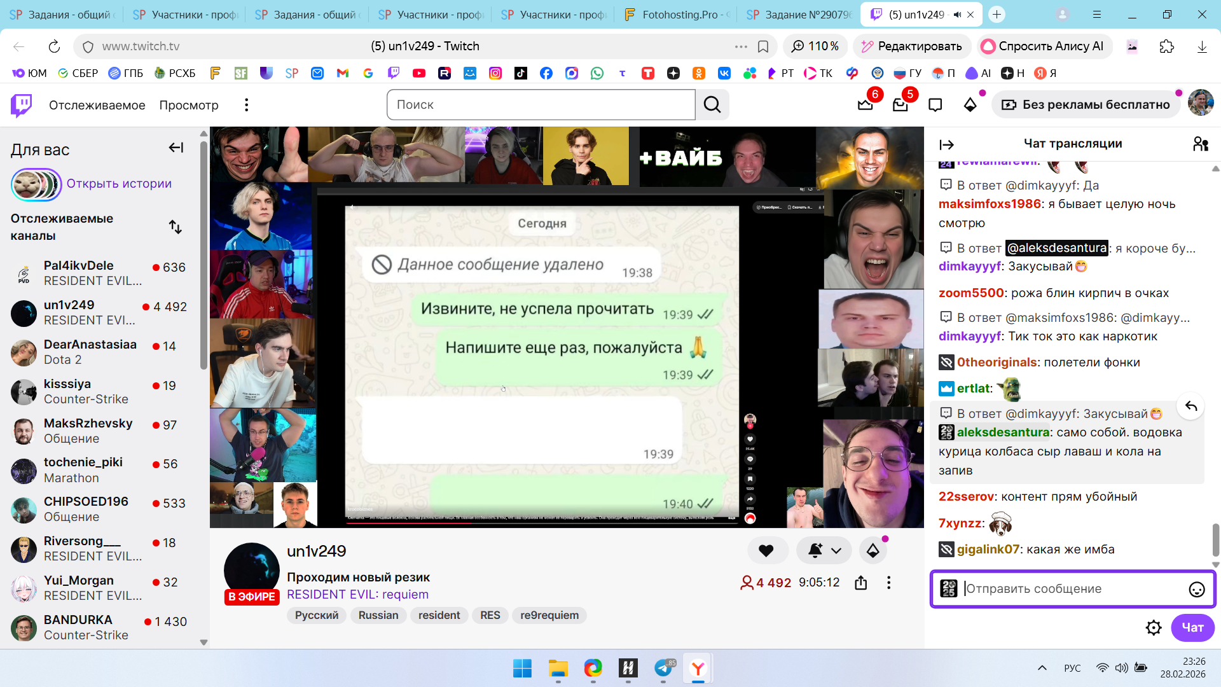The height and width of the screenshot is (687, 1221).
Task: Click the RESIDENT EVIL: requiem game link
Action: (x=357, y=594)
